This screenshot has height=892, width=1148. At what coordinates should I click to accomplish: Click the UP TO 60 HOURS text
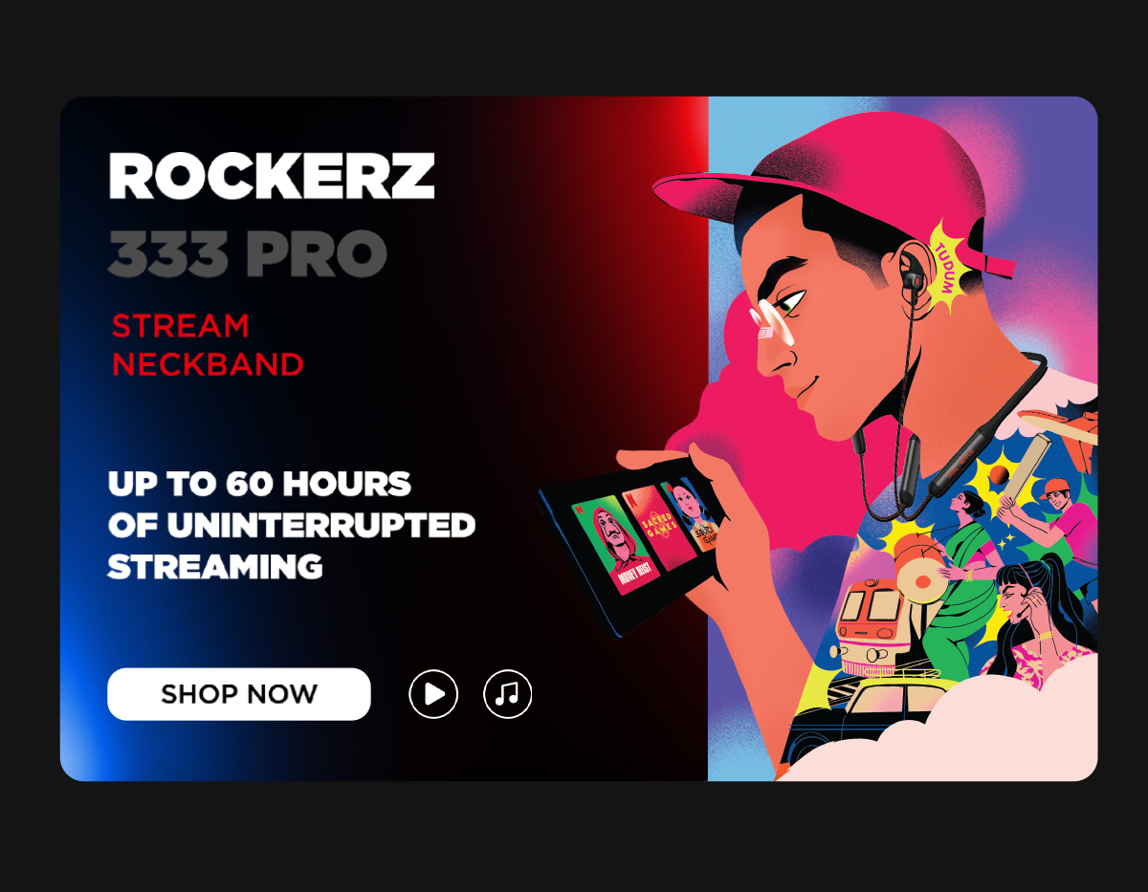click(259, 484)
